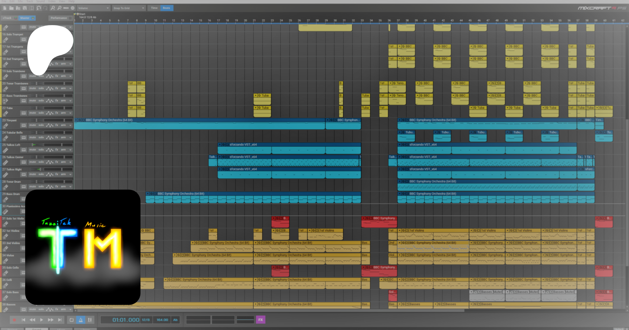Viewport: 629px width, 330px height.
Task: Click the +Track button
Action: pos(7,18)
